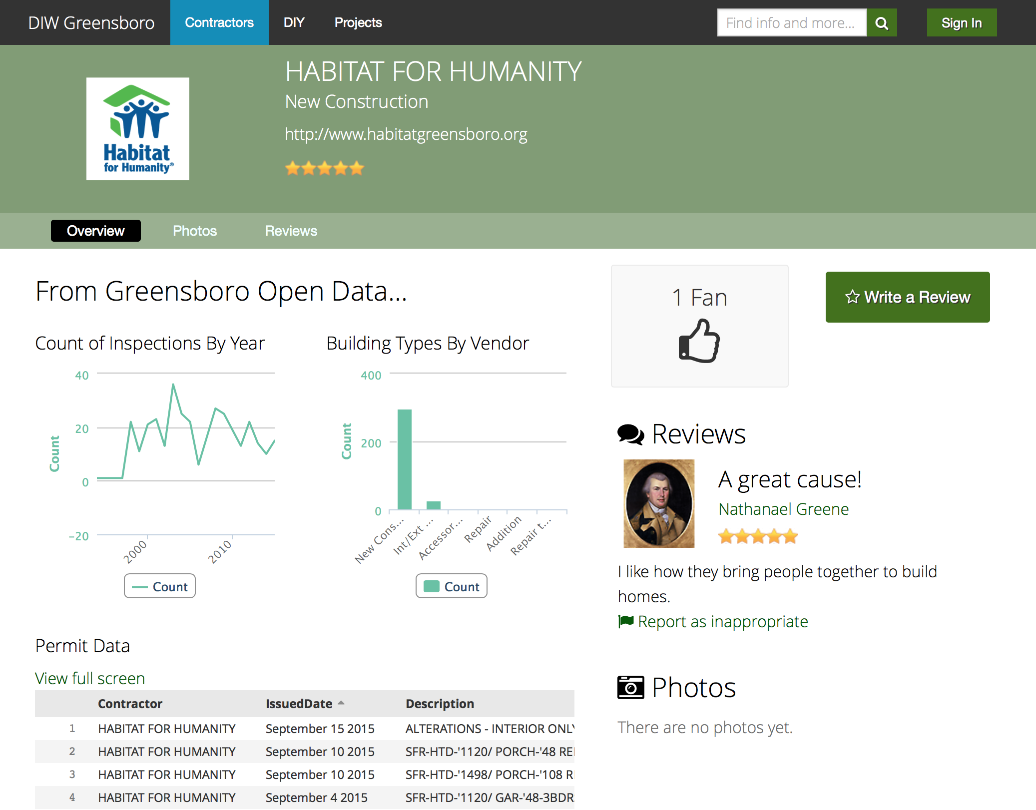Switch to the Overview tab
This screenshot has width=1036, height=810.
click(x=96, y=231)
